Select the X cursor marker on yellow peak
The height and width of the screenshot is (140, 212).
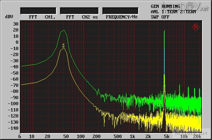pos(63,44)
